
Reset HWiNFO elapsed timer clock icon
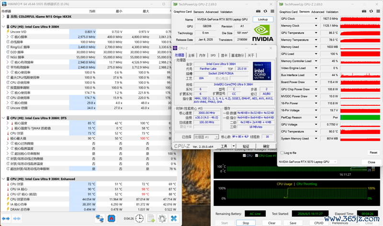click(x=139, y=218)
